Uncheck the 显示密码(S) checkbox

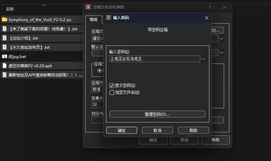[x=112, y=86]
